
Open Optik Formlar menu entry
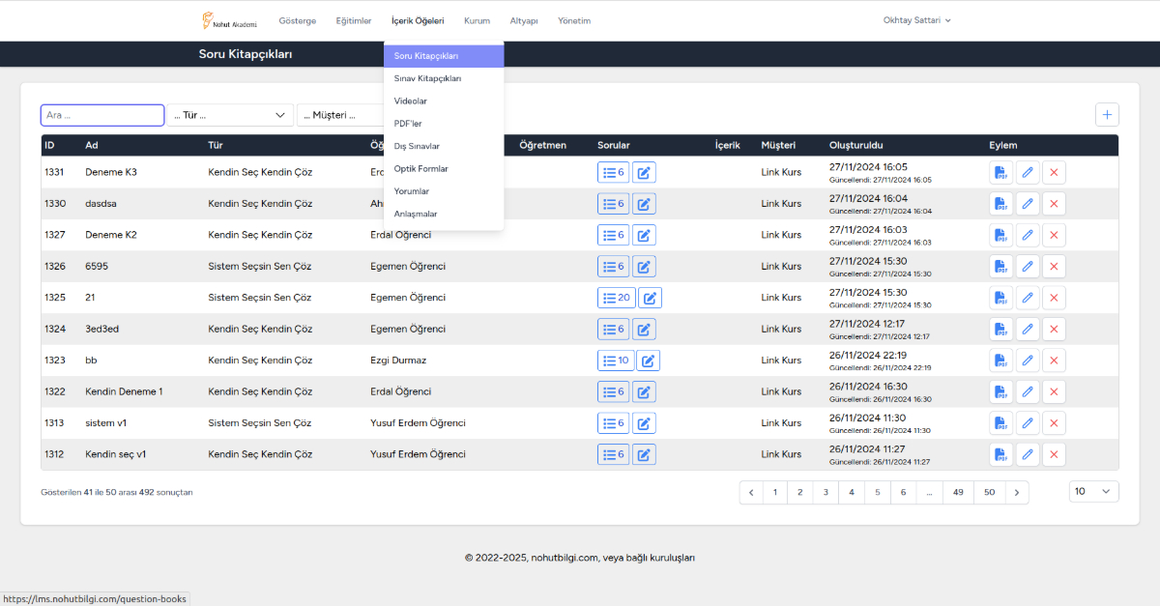(x=420, y=169)
